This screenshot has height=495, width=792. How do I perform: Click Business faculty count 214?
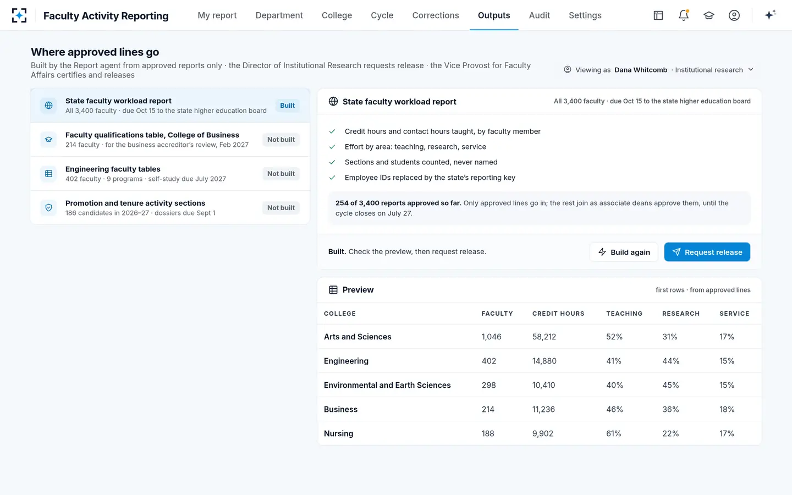coord(488,409)
